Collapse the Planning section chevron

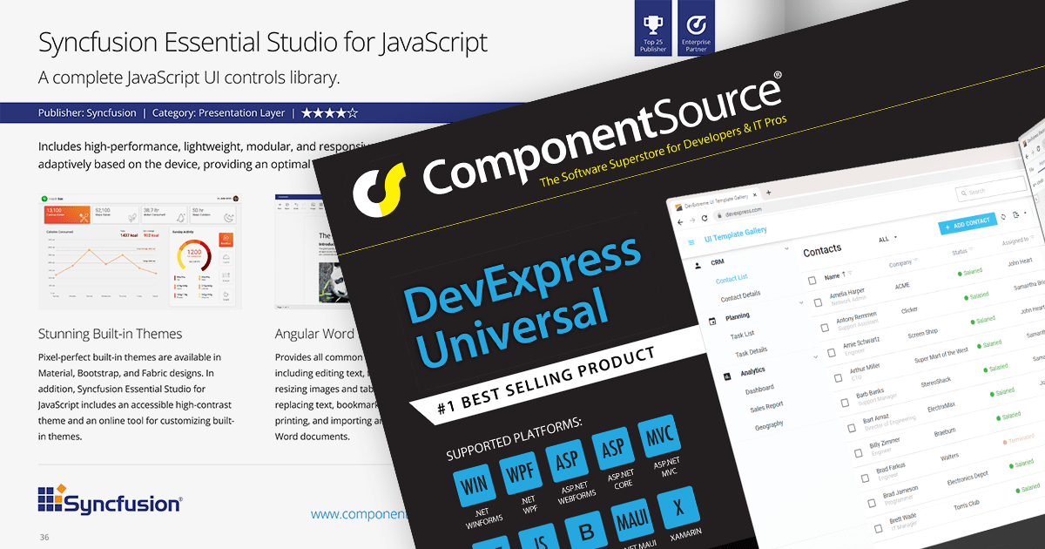[802, 302]
